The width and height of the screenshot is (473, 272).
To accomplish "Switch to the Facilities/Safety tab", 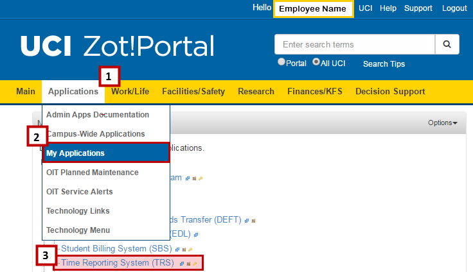I will [193, 91].
